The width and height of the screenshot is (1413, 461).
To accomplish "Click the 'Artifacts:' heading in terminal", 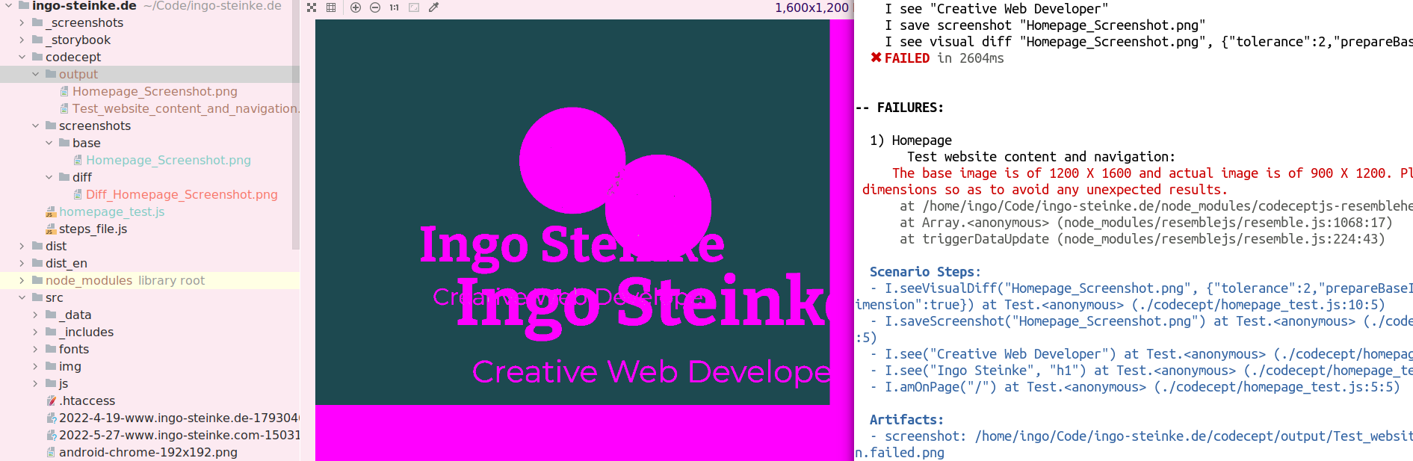I will (906, 420).
